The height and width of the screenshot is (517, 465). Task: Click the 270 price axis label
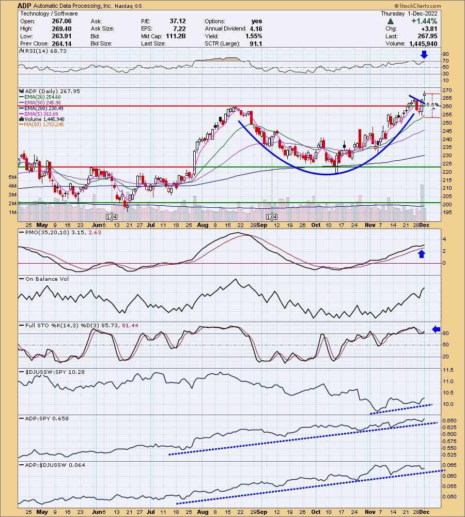tap(447, 90)
